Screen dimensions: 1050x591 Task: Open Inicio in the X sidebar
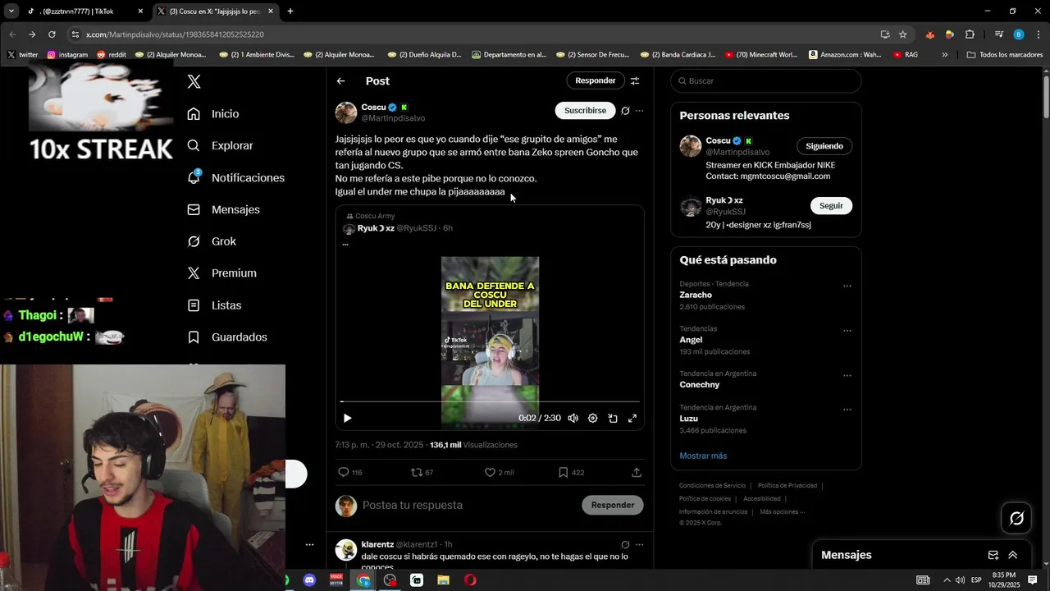(213, 114)
